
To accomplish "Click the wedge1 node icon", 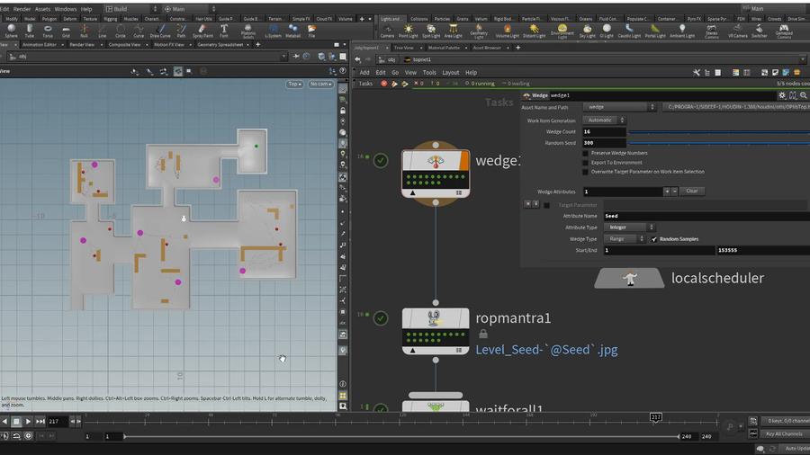I will point(436,162).
